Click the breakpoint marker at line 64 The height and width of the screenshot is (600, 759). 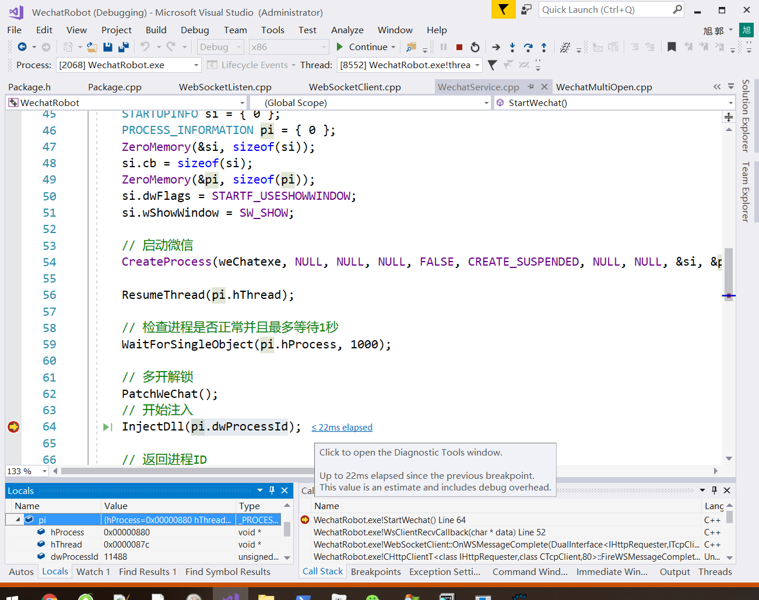tap(13, 427)
